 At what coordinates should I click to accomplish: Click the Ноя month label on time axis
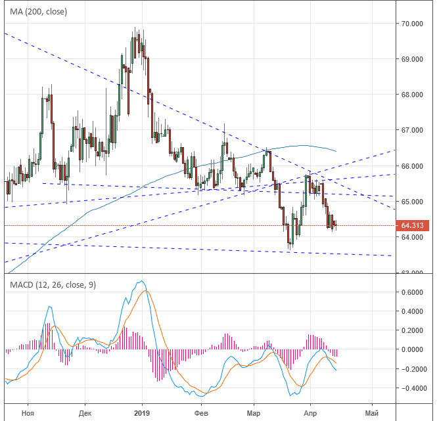pos(28,413)
